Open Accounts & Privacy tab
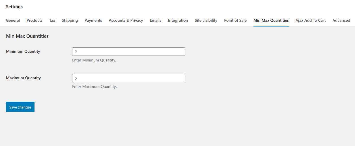 coord(126,20)
